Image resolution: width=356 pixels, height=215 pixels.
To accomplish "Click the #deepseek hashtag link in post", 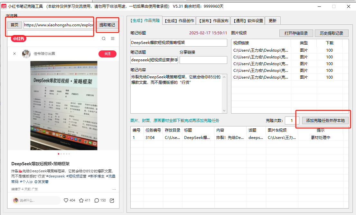I will pyautogui.click(x=56, y=176).
